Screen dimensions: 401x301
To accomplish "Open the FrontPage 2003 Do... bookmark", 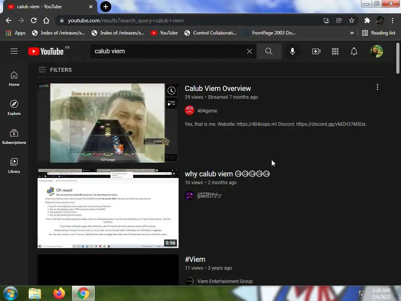I will click(x=270, y=33).
